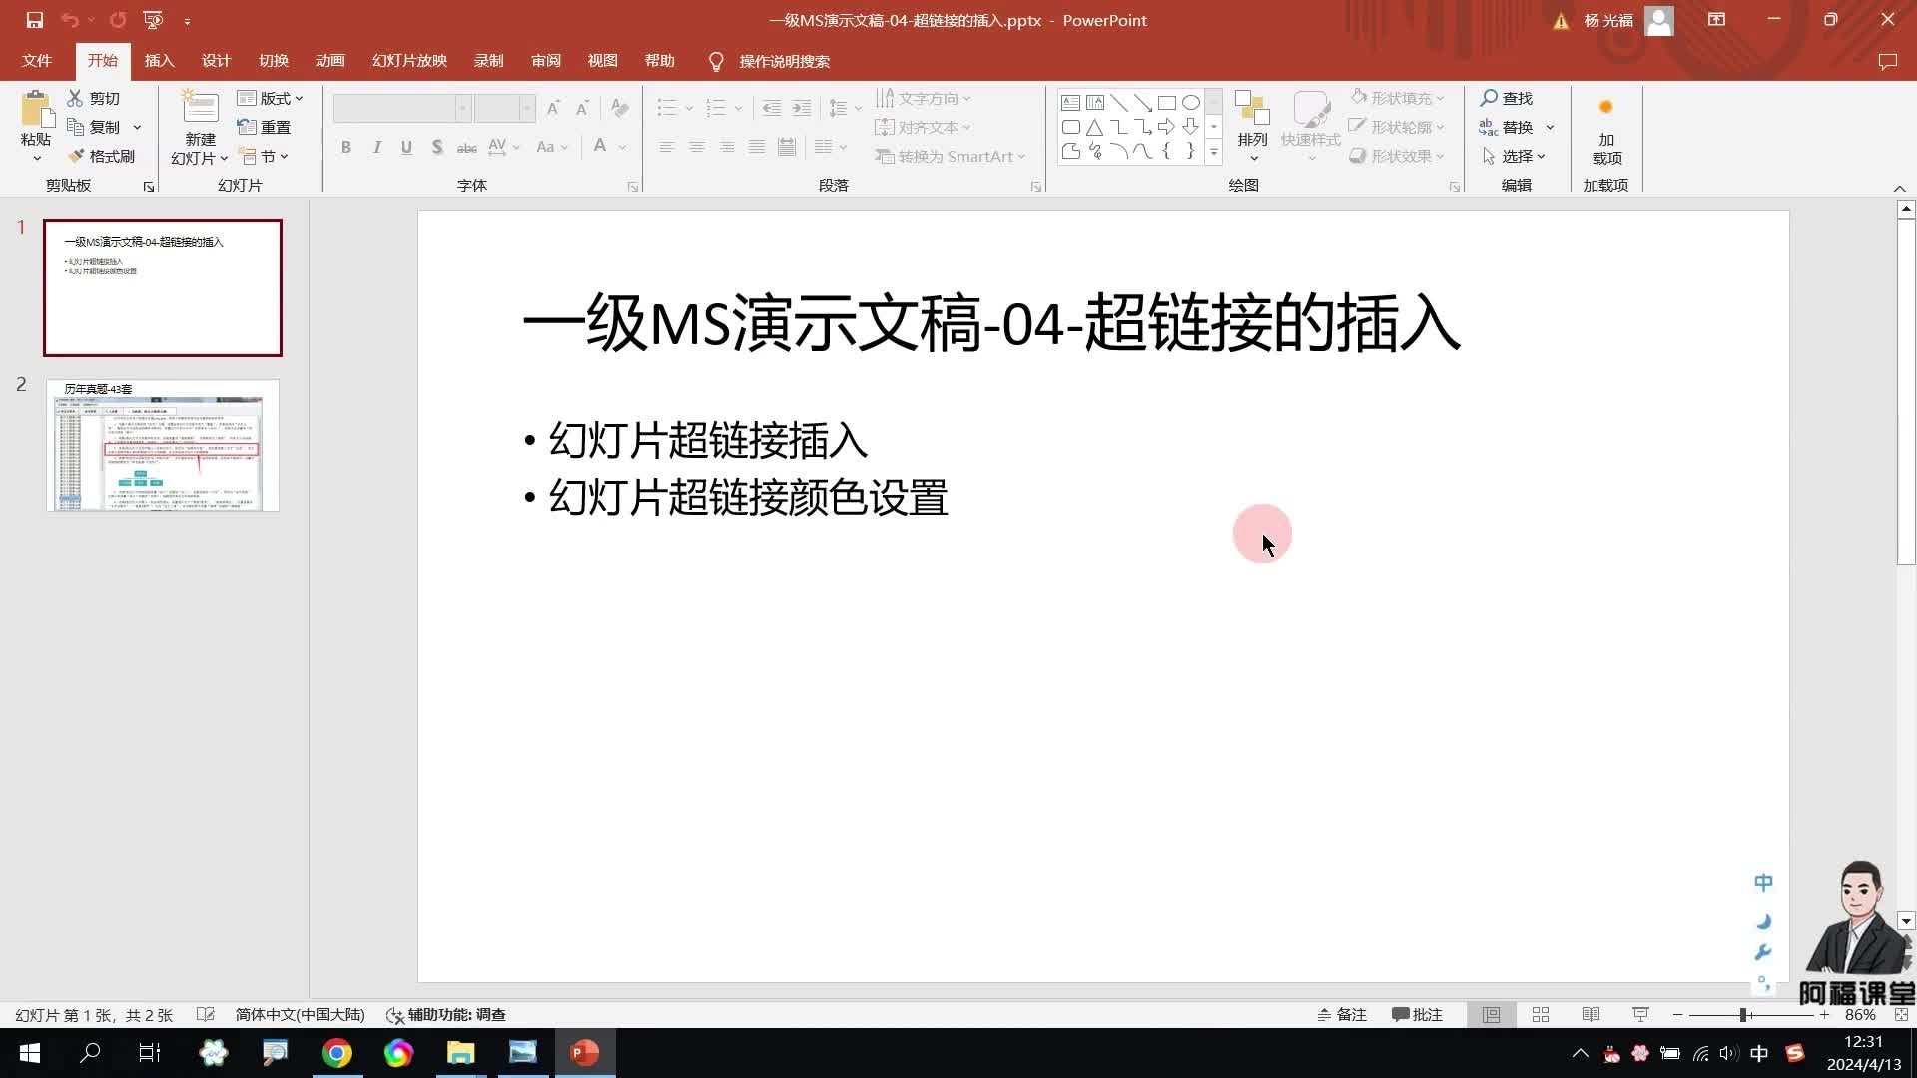Click the zoom out minus button
1917x1078 pixels.
(x=1677, y=1014)
